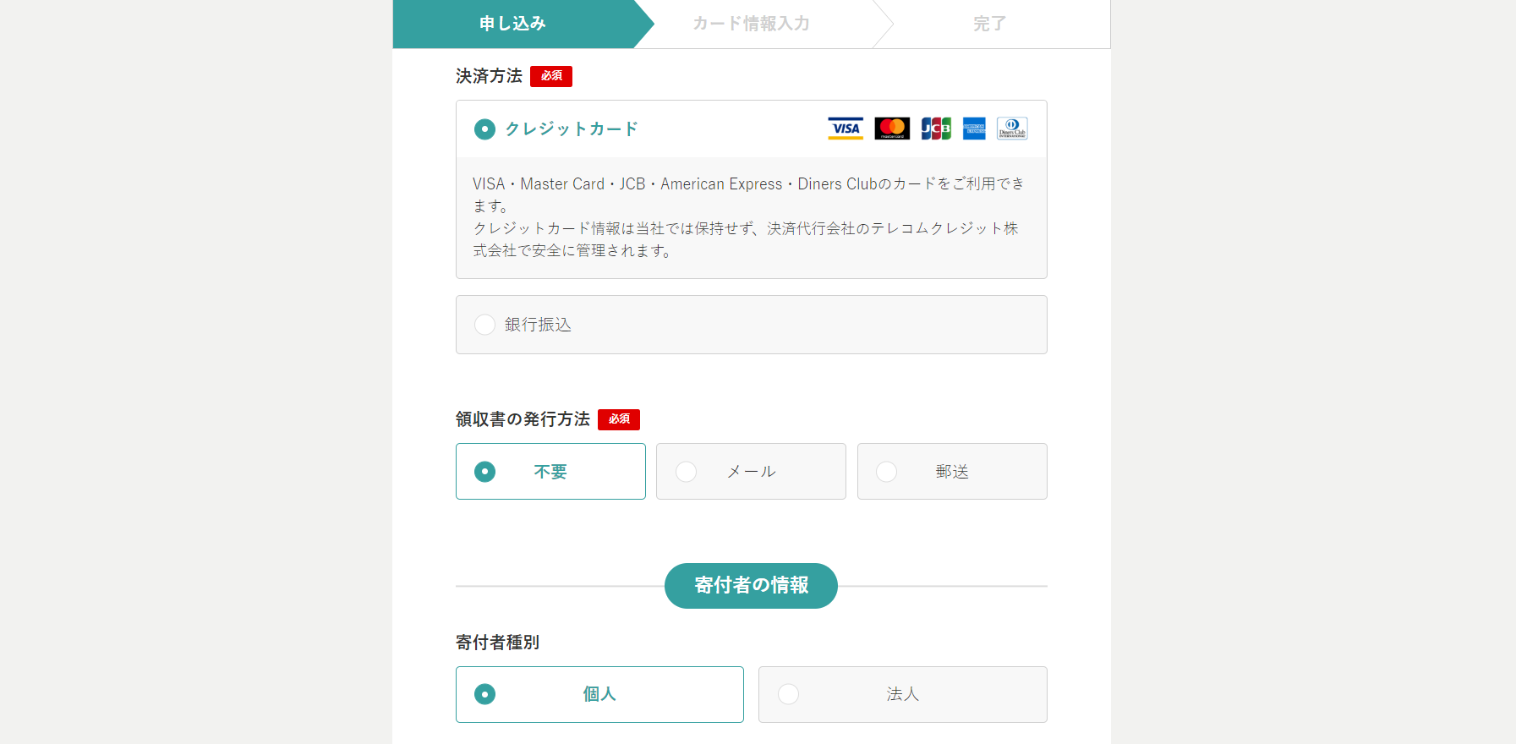1516x744 pixels.
Task: Click the 寄付者の情報 section heading
Action: (x=751, y=585)
